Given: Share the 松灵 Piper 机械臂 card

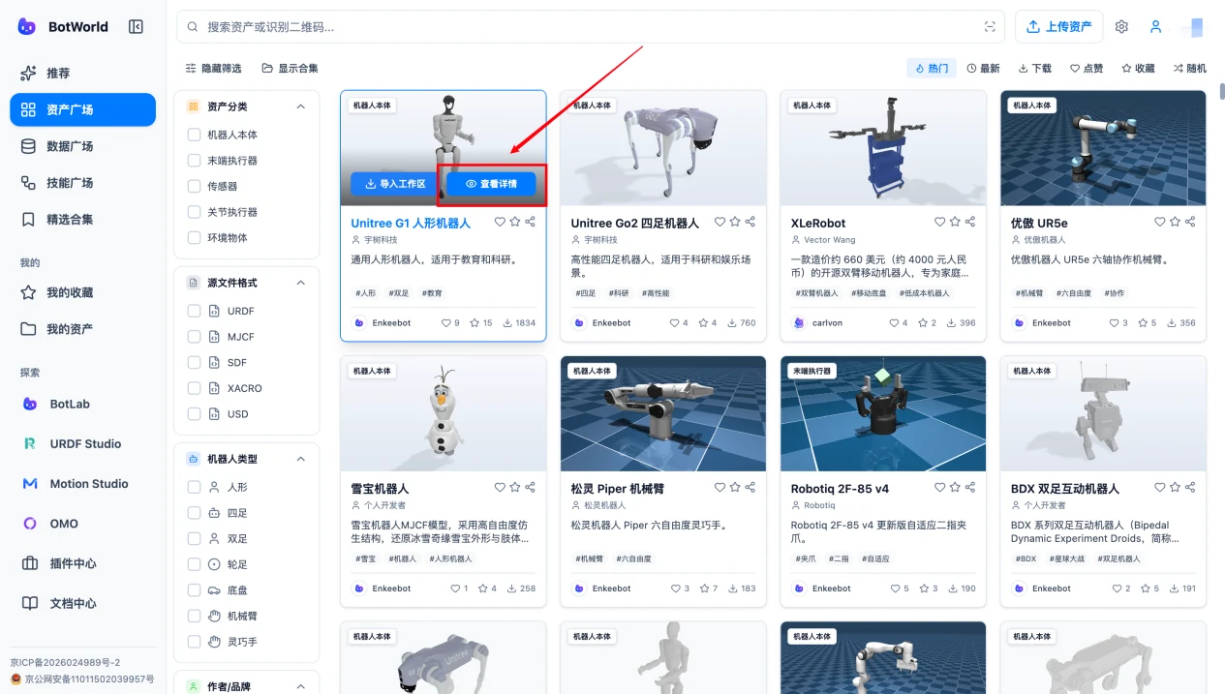Looking at the screenshot, I should coord(750,488).
